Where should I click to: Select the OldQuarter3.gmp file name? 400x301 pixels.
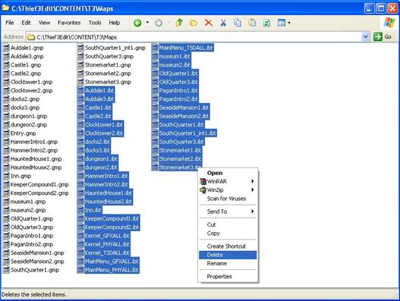pos(32,227)
